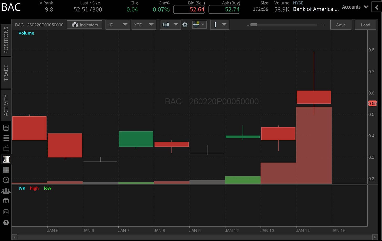Click the slider plus zoom-in sign
This screenshot has width=382, height=241.
[x=324, y=25]
